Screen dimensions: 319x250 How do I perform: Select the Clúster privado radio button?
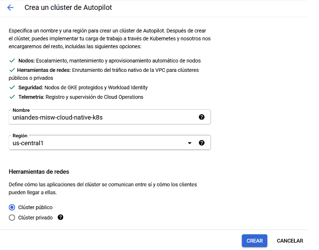12,218
